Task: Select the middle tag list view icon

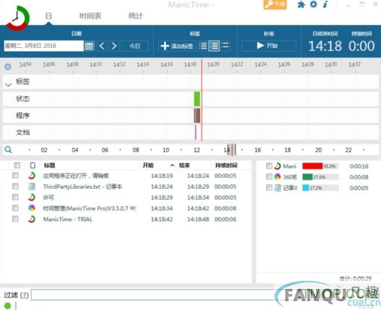Action: pos(214,46)
